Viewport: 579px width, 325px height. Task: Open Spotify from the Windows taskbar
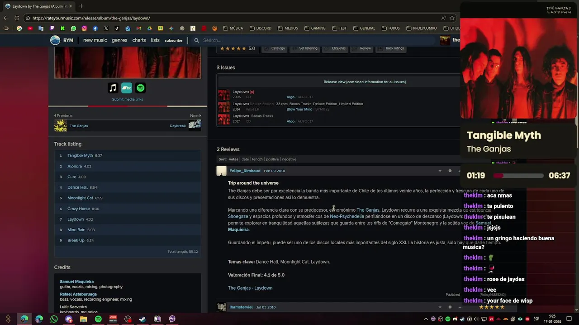pyautogui.click(x=98, y=319)
